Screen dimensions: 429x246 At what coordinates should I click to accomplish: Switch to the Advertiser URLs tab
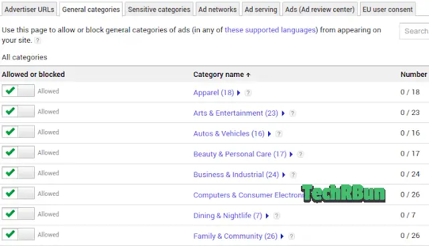coord(29,9)
